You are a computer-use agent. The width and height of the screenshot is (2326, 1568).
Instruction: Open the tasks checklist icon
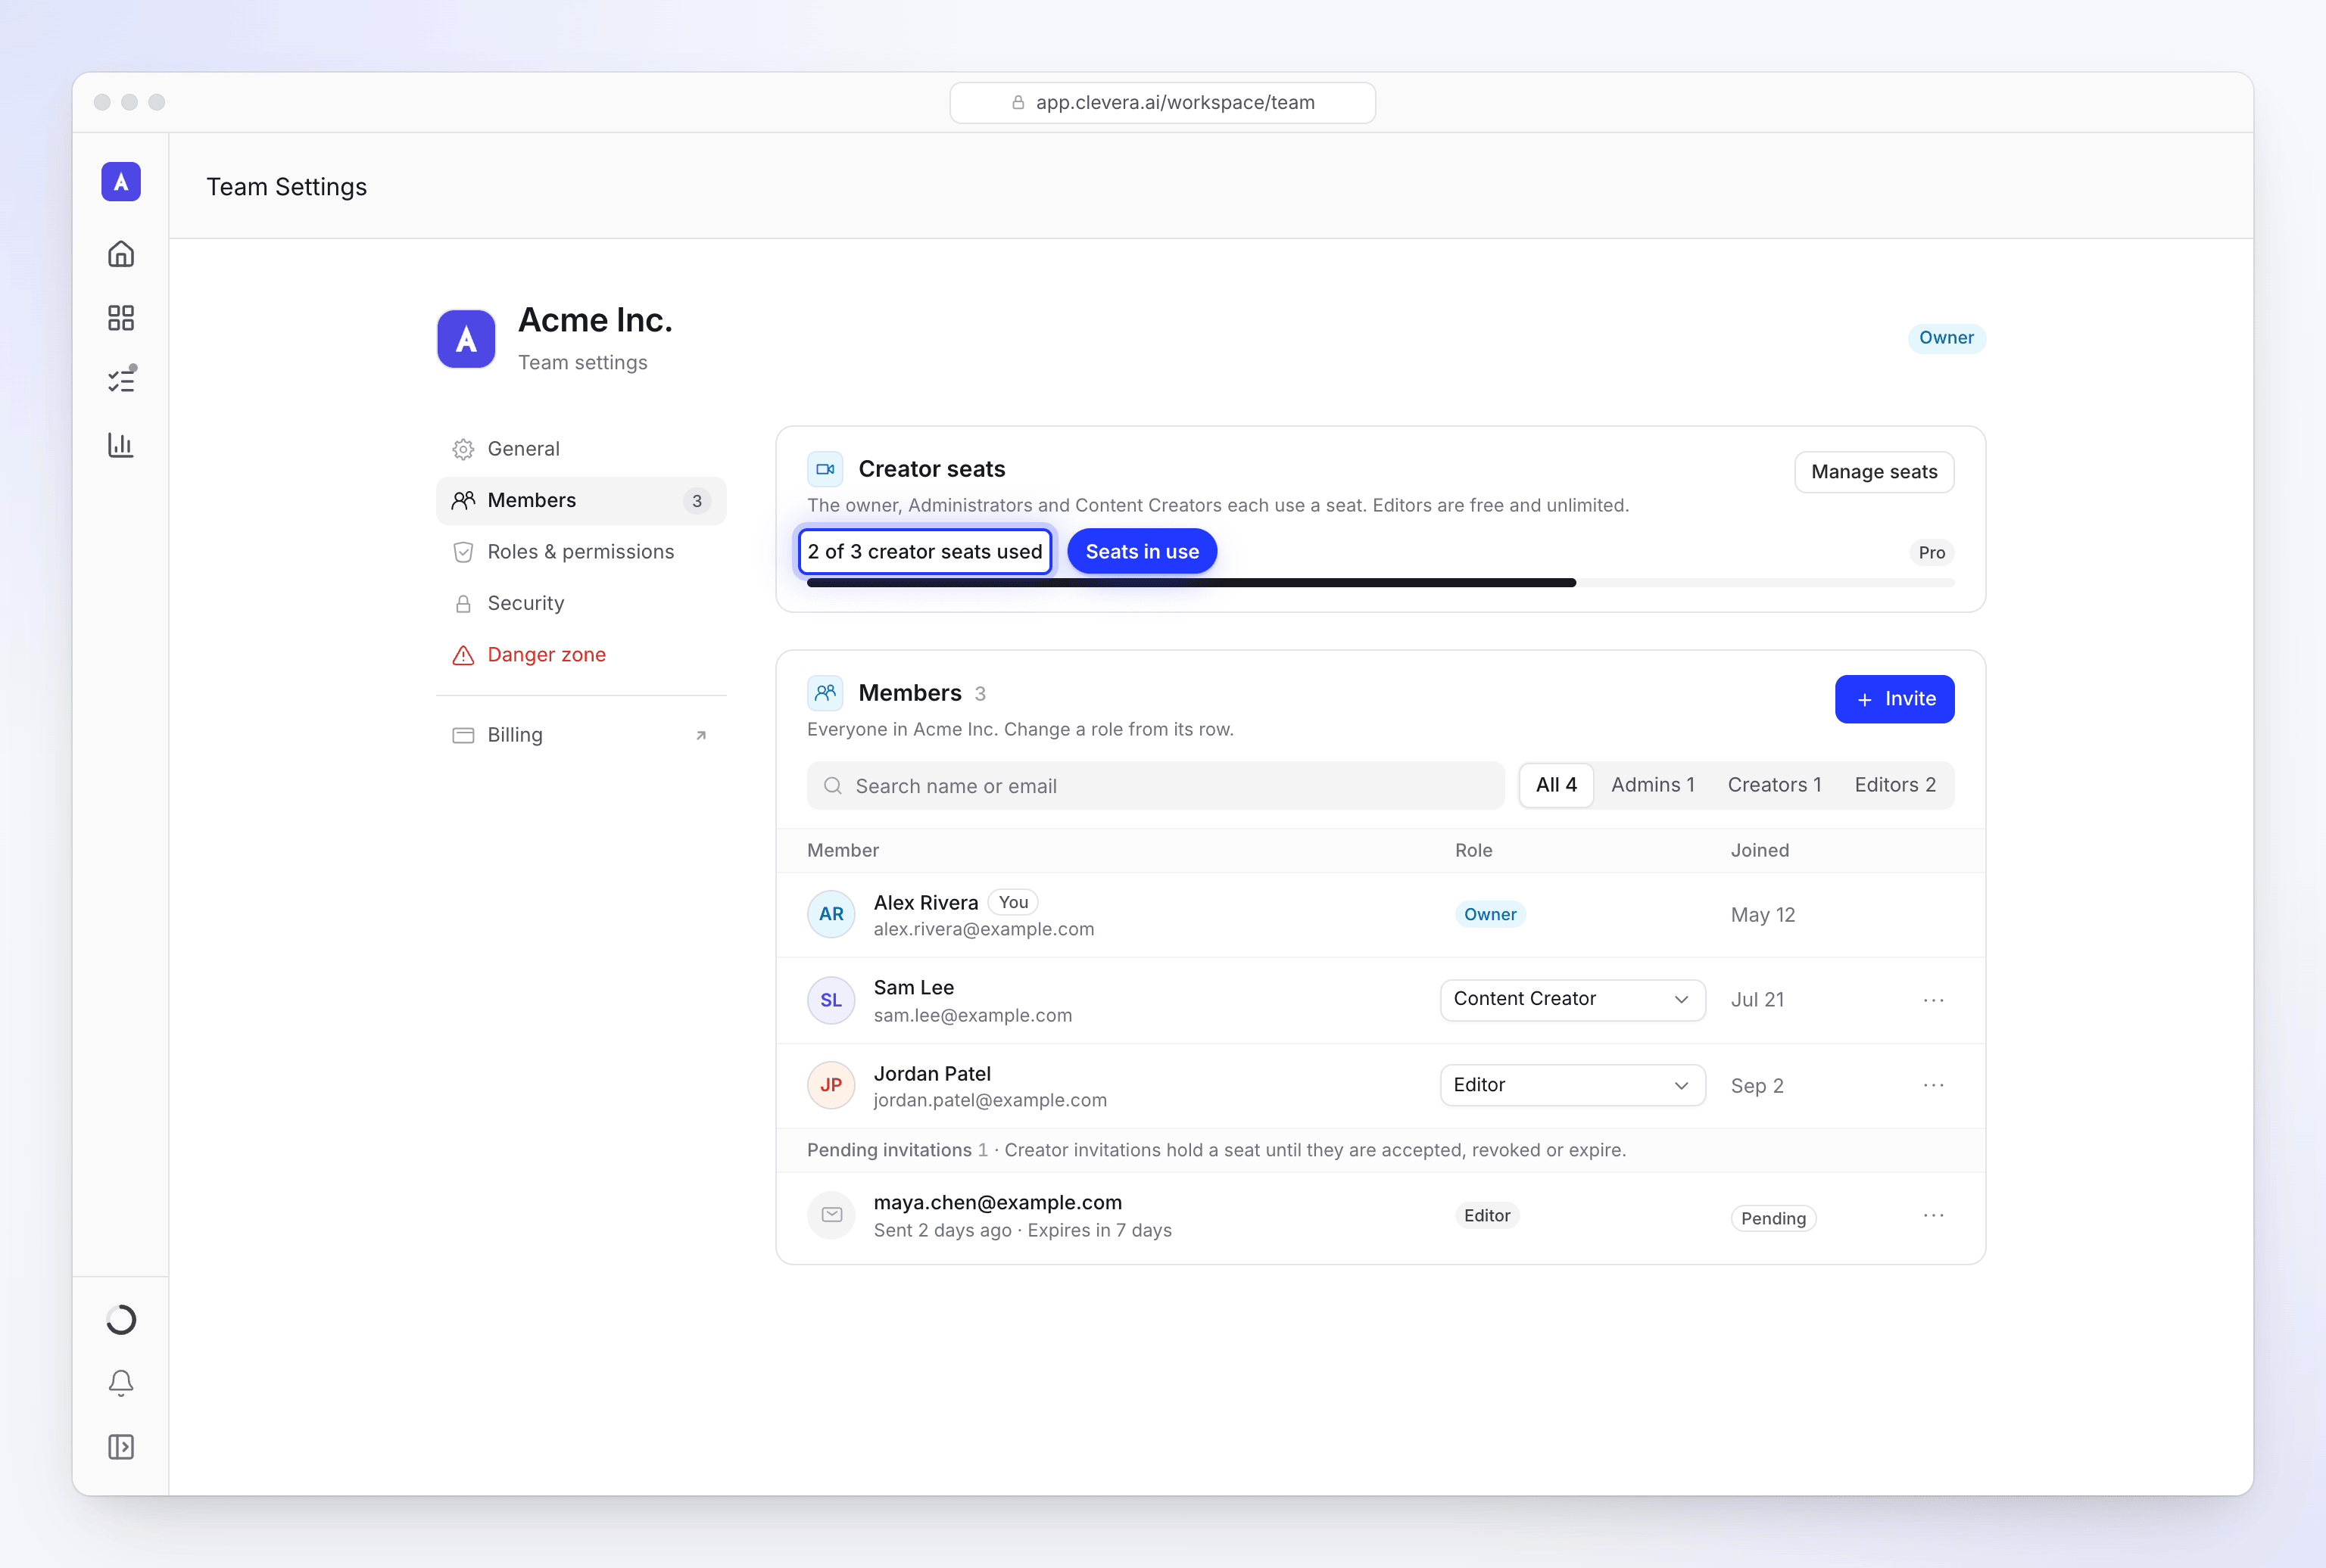coord(121,381)
